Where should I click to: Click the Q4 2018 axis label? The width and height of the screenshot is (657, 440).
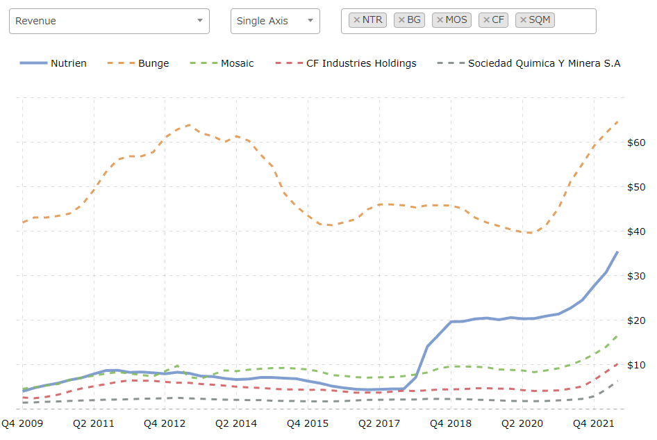(x=451, y=423)
